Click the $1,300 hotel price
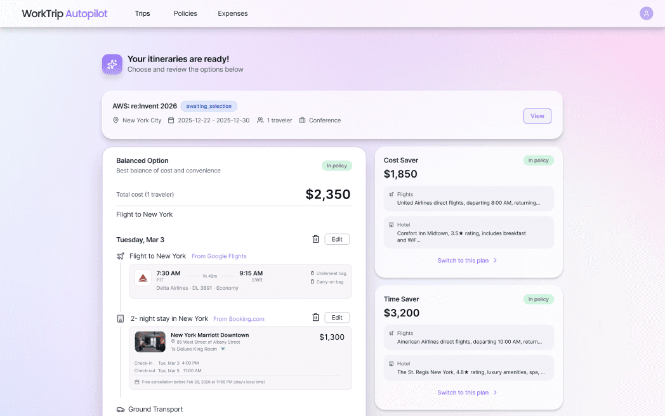This screenshot has width=665, height=416. (332, 337)
